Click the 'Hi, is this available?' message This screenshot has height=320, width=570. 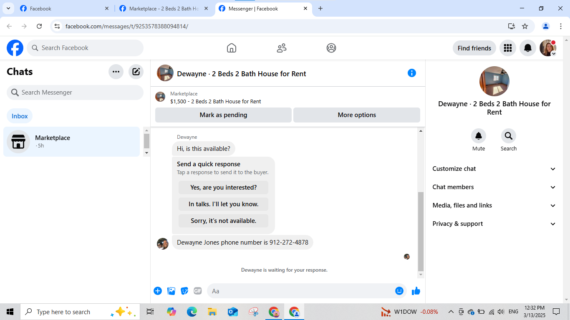click(x=204, y=149)
